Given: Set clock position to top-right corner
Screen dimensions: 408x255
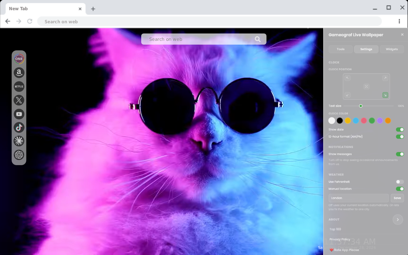Looking at the screenshot, I should [385, 78].
